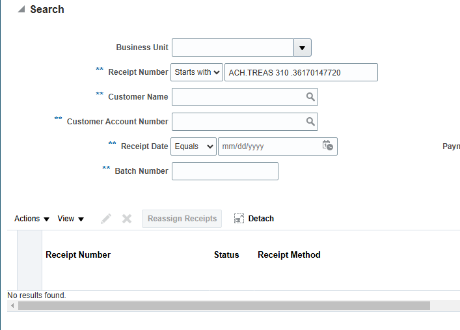Click the Receipt Number field containing ACH.TREAS
This screenshot has height=330, width=460.
point(301,72)
